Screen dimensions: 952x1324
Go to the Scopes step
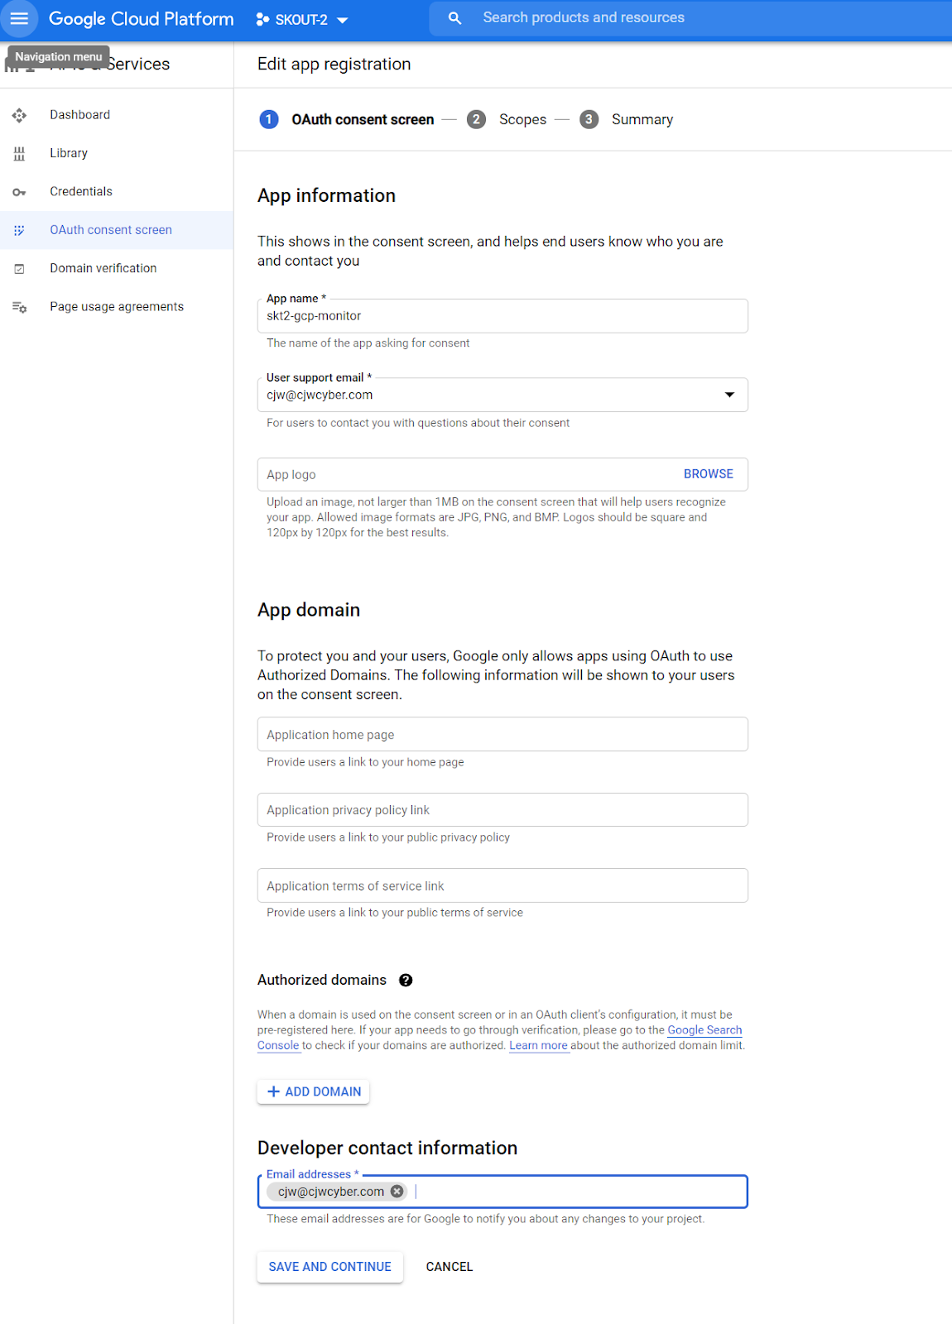[x=522, y=120]
